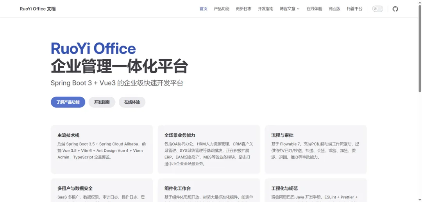Open the 开发指南 nav item

pyautogui.click(x=265, y=9)
